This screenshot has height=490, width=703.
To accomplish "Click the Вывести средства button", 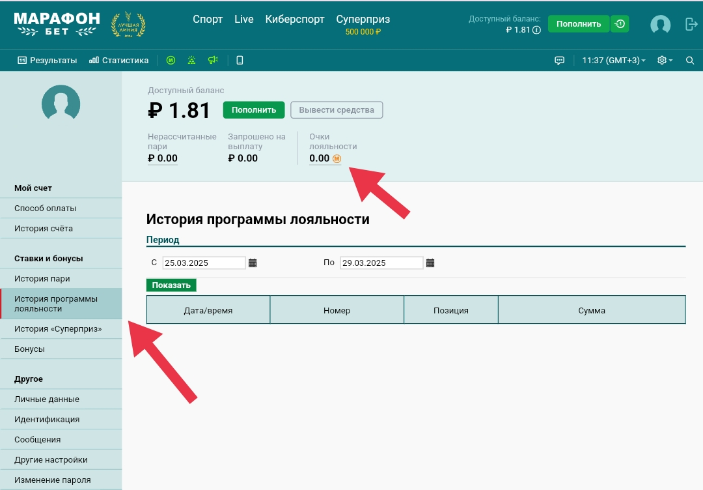I will tap(337, 110).
